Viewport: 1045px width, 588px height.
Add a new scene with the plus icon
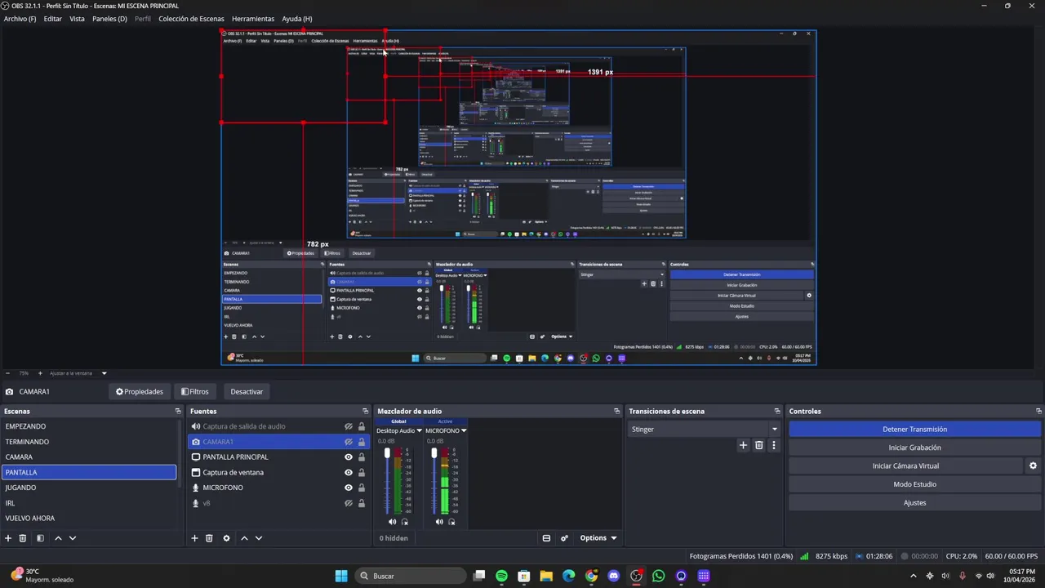(x=8, y=538)
